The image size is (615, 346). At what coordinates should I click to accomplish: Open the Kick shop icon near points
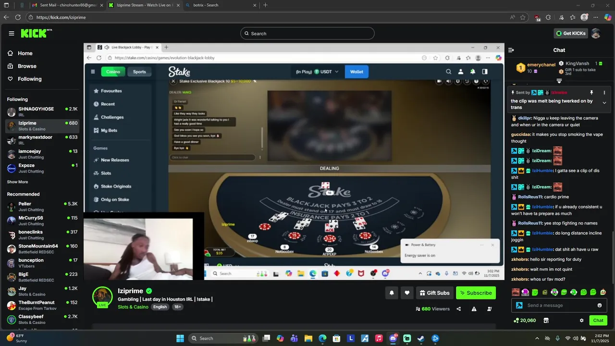tap(546, 321)
